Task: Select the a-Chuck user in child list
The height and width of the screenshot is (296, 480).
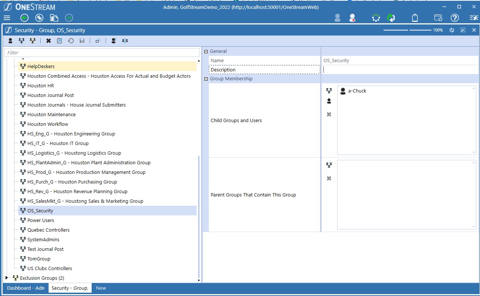Action: click(353, 91)
